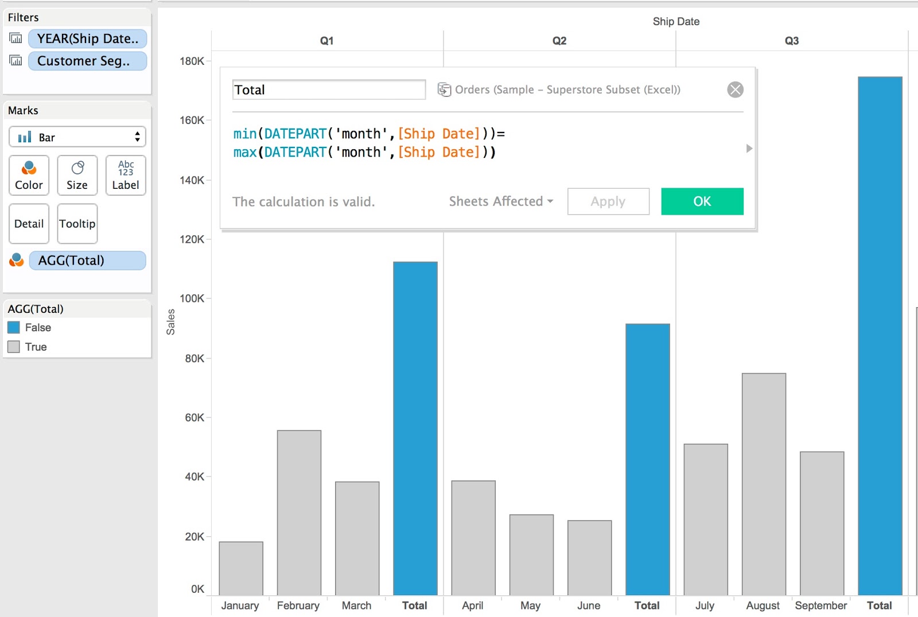
Task: Open the Sheets Affected dropdown
Action: pyautogui.click(x=500, y=201)
